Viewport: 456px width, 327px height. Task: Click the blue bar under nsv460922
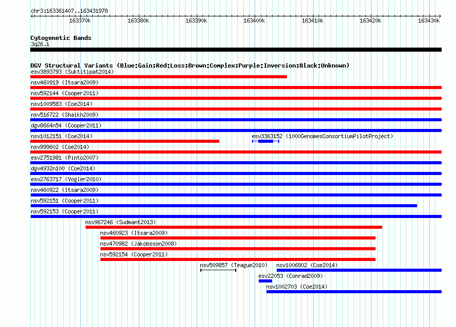[x=236, y=195]
